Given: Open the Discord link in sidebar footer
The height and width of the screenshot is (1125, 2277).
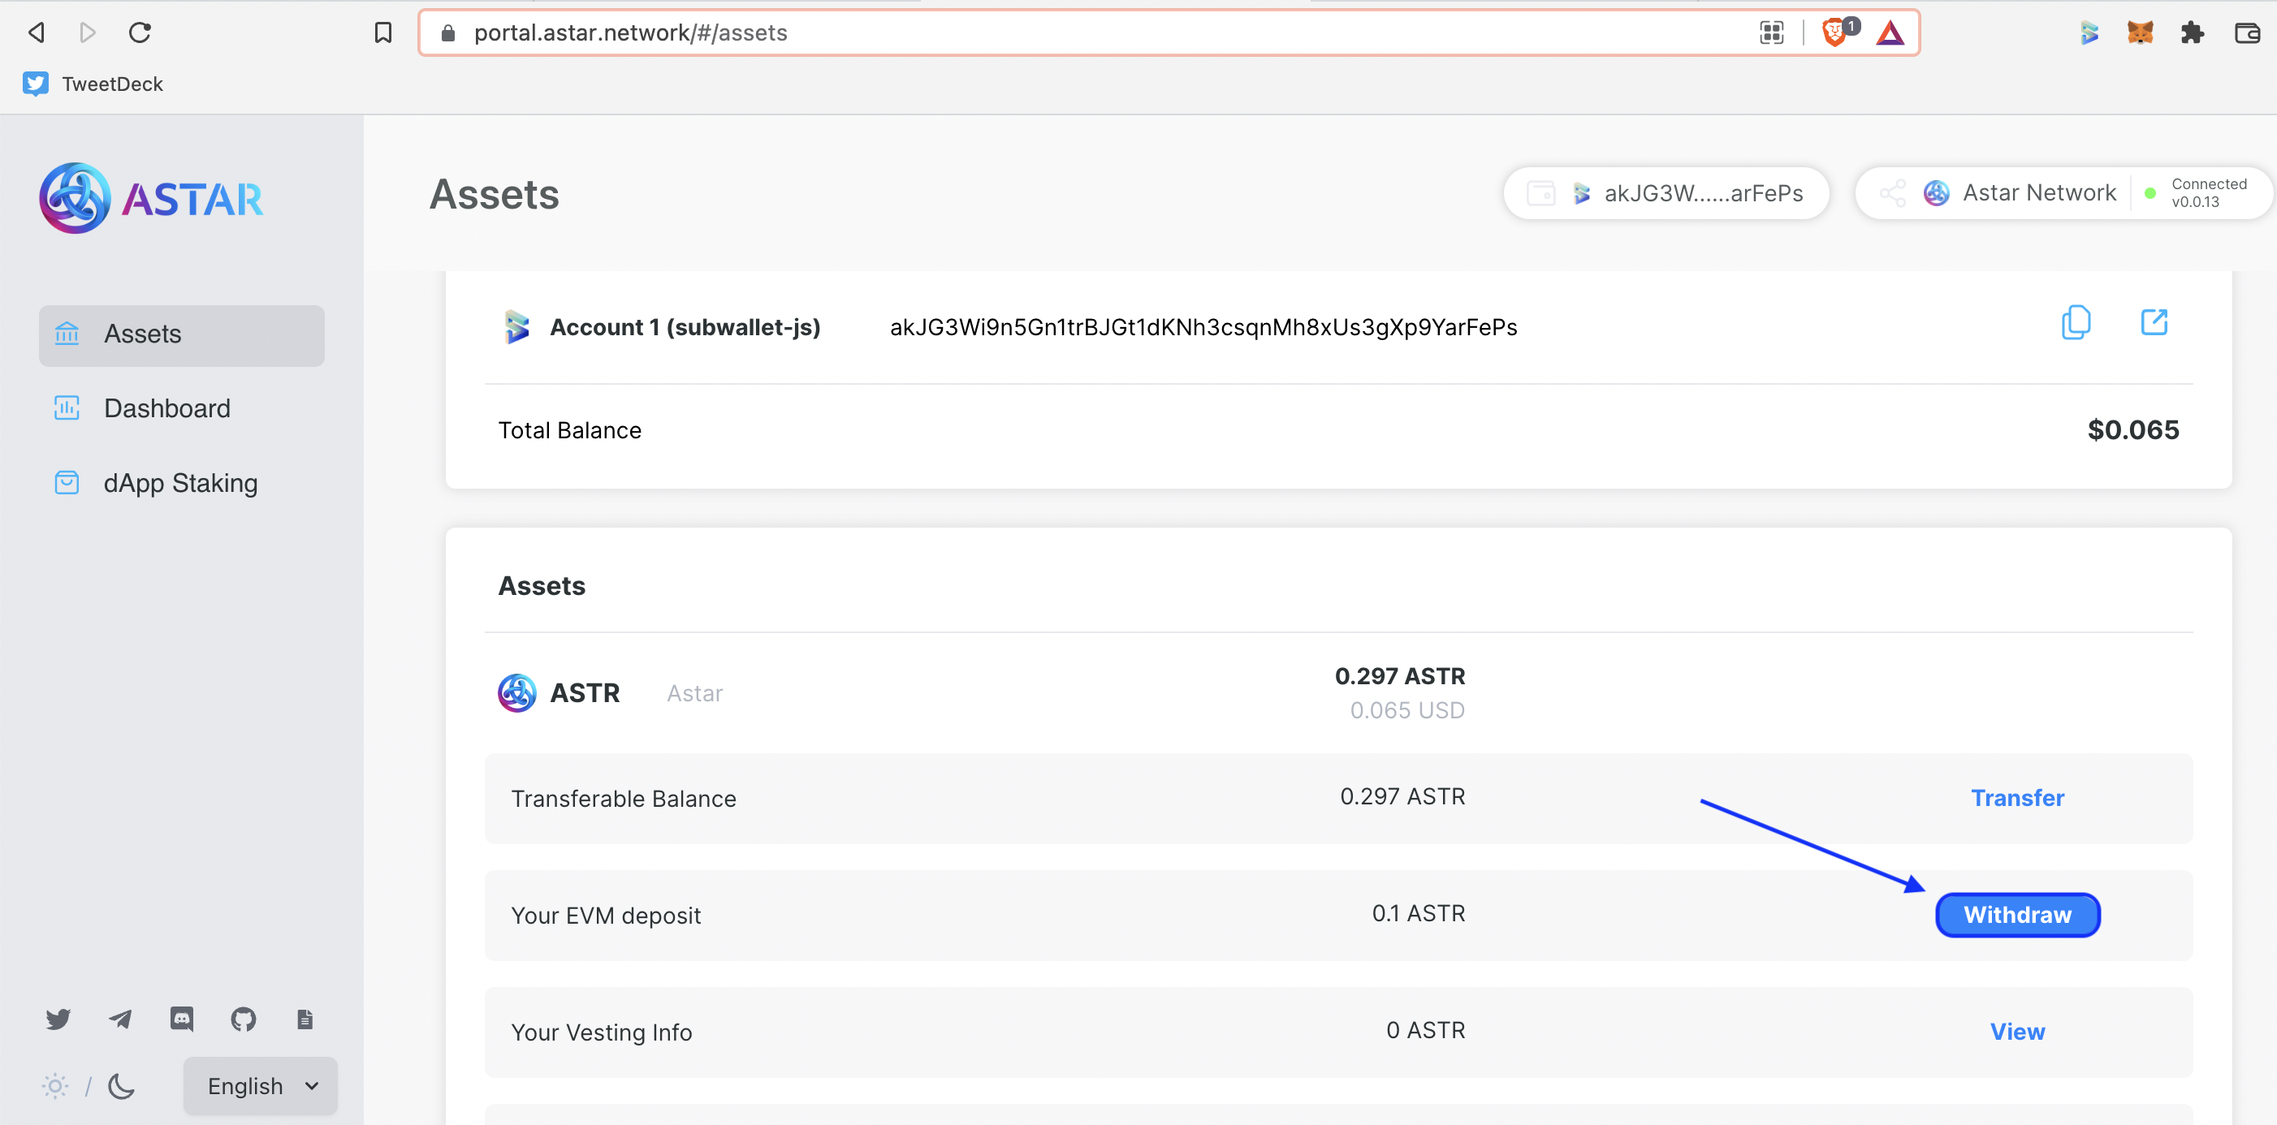Looking at the screenshot, I should [181, 1019].
